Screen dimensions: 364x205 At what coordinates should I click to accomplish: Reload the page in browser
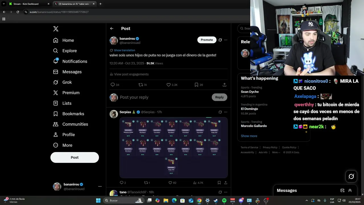click(18, 12)
